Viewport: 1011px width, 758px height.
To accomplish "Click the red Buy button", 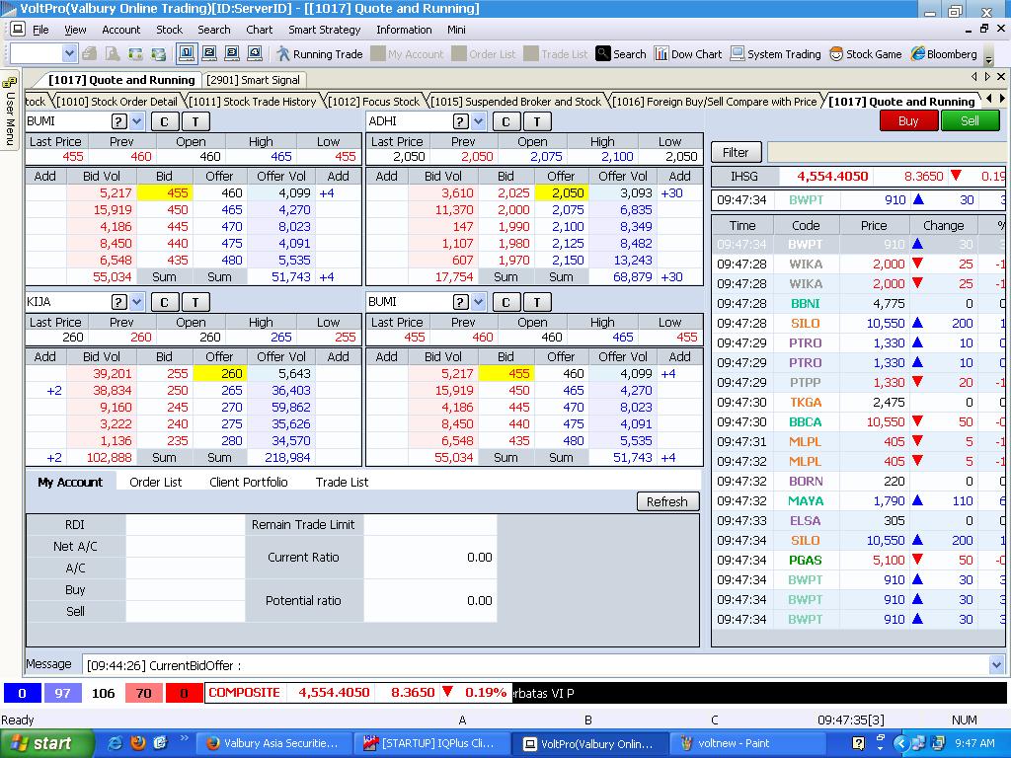I will (x=908, y=121).
